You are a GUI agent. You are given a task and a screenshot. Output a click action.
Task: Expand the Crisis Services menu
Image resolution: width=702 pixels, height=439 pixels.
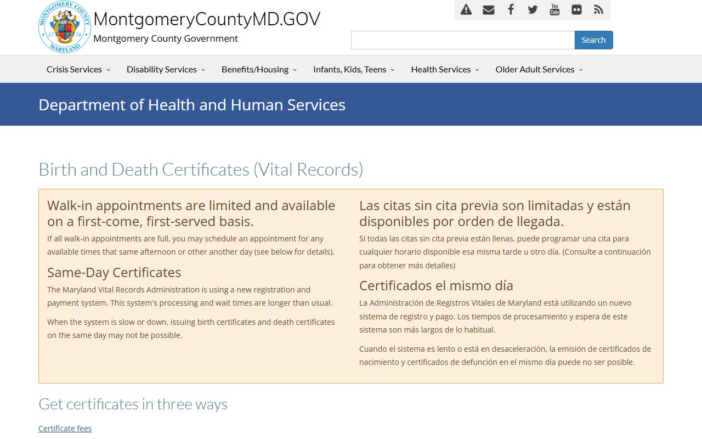[78, 69]
